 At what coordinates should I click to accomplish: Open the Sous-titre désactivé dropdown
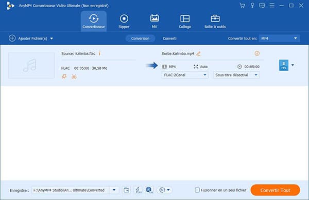coord(236,75)
